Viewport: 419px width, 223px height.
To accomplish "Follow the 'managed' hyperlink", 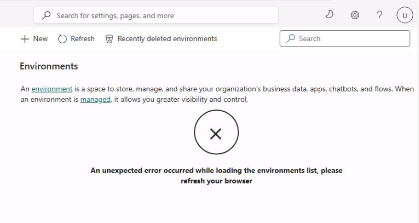I will click(95, 100).
